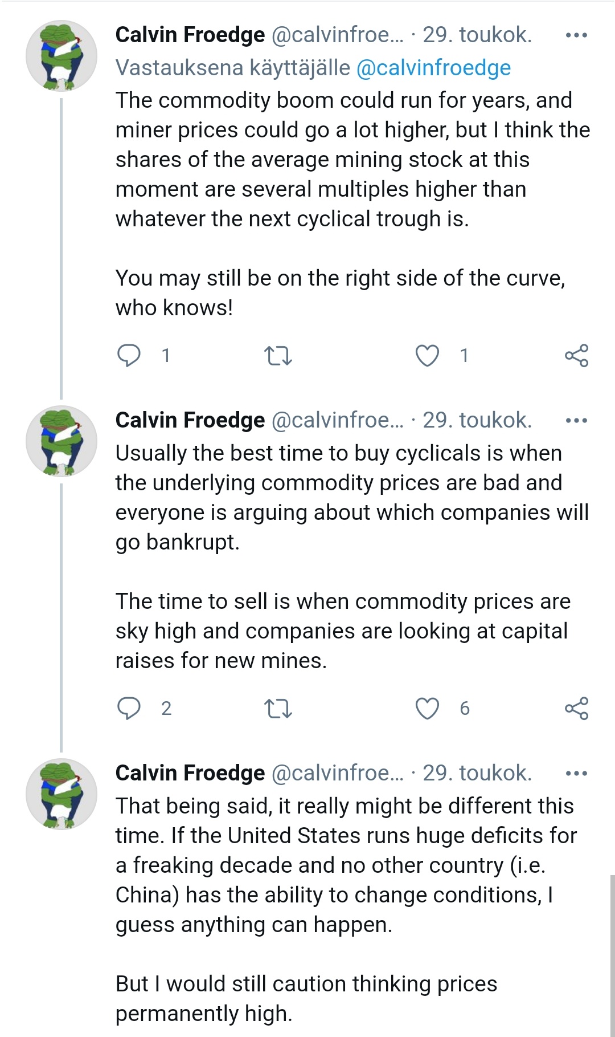This screenshot has height=1037, width=615.
Task: Tap the second tweet's profile avatar
Action: [x=61, y=441]
